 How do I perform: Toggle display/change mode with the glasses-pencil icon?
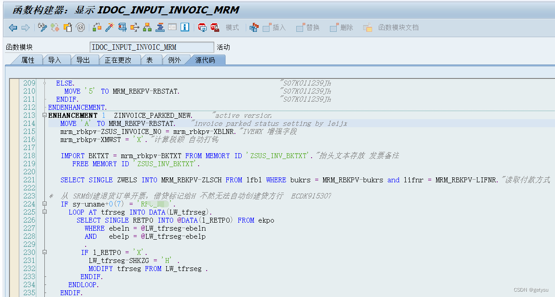(41, 27)
